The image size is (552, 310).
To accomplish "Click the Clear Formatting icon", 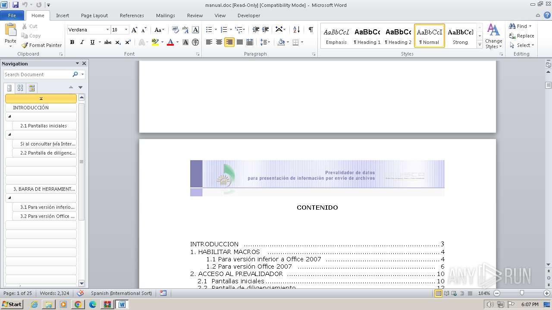I will pyautogui.click(x=176, y=30).
